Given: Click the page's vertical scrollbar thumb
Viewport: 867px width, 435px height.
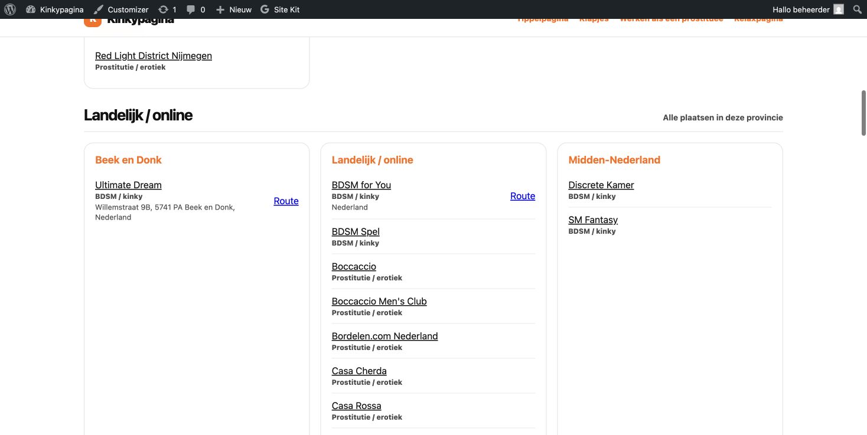Looking at the screenshot, I should click(863, 113).
